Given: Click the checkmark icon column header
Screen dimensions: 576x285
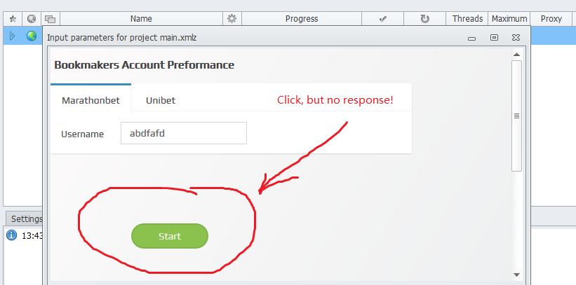Looking at the screenshot, I should click(383, 19).
